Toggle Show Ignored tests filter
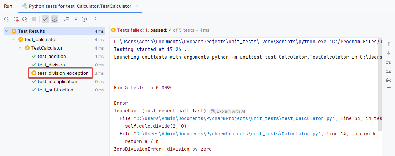The width and height of the screenshot is (395, 156). [54, 20]
